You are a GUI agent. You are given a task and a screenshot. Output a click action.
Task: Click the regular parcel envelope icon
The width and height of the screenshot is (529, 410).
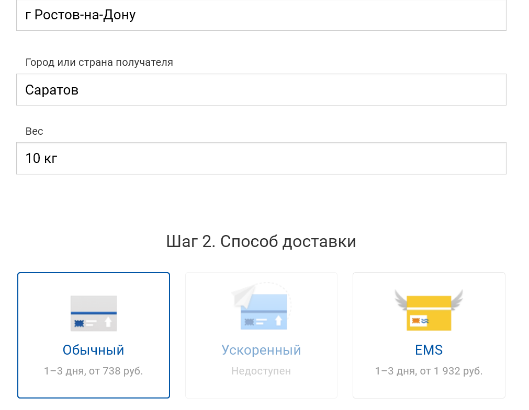(x=93, y=313)
